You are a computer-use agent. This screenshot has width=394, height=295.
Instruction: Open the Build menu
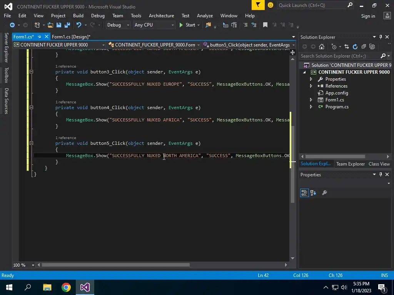coord(78,15)
